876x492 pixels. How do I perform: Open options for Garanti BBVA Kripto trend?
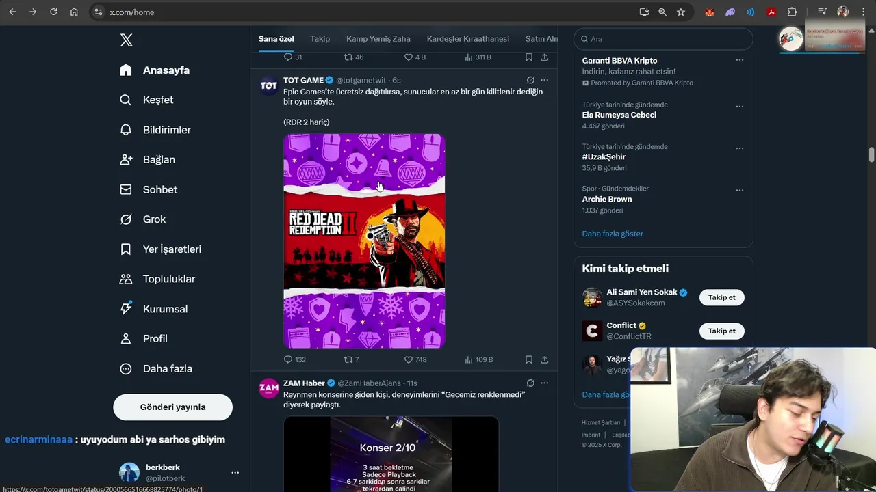click(x=740, y=60)
